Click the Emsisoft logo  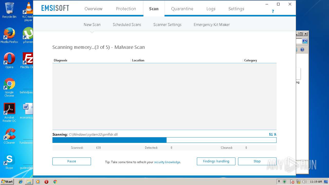(x=55, y=8)
